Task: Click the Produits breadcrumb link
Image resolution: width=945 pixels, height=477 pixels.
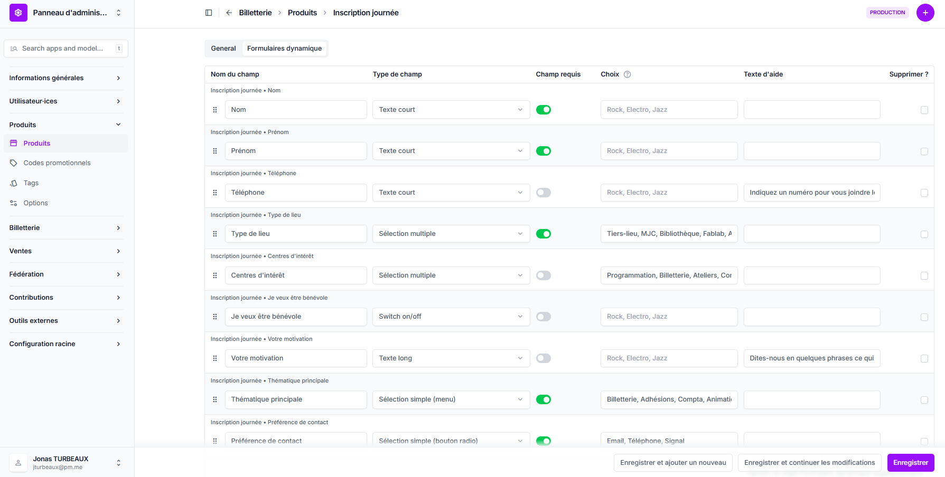Action: coord(302,13)
